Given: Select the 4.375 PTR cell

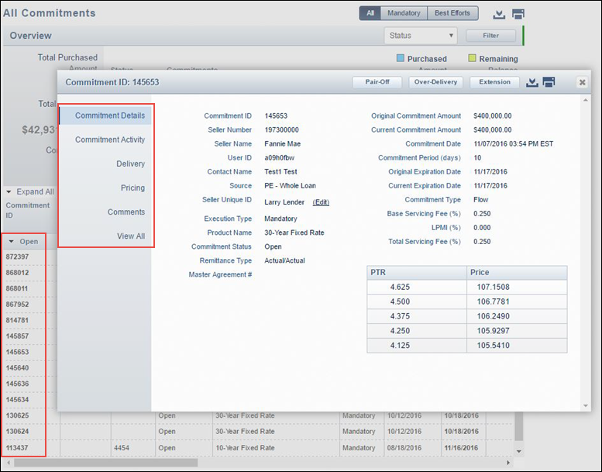Looking at the screenshot, I should [417, 316].
